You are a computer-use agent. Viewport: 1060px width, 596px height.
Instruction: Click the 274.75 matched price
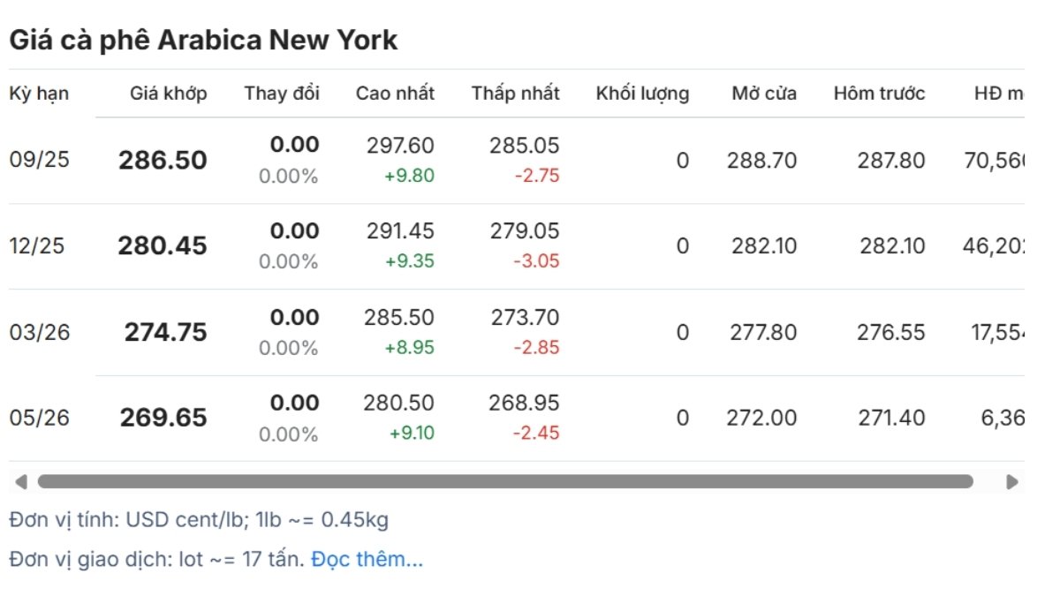166,332
